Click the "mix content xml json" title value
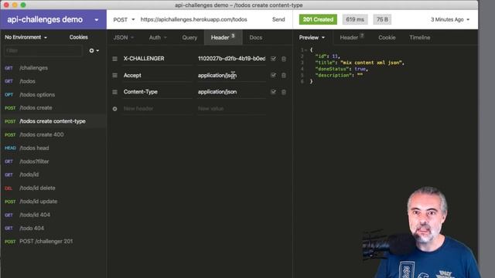 coord(372,63)
